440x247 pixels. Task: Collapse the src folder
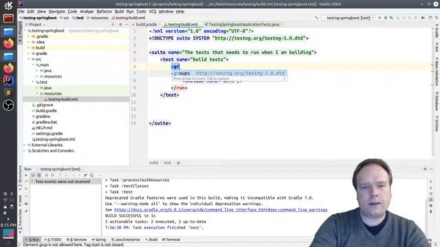pyautogui.click(x=28, y=59)
